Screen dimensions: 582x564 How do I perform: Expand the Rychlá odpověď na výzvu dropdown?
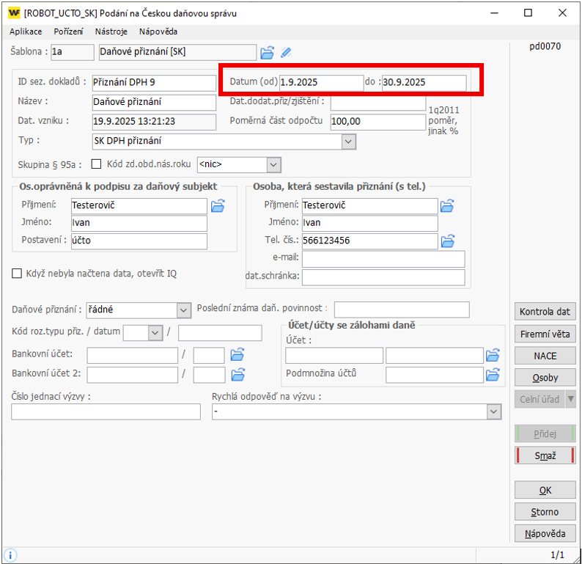point(493,412)
